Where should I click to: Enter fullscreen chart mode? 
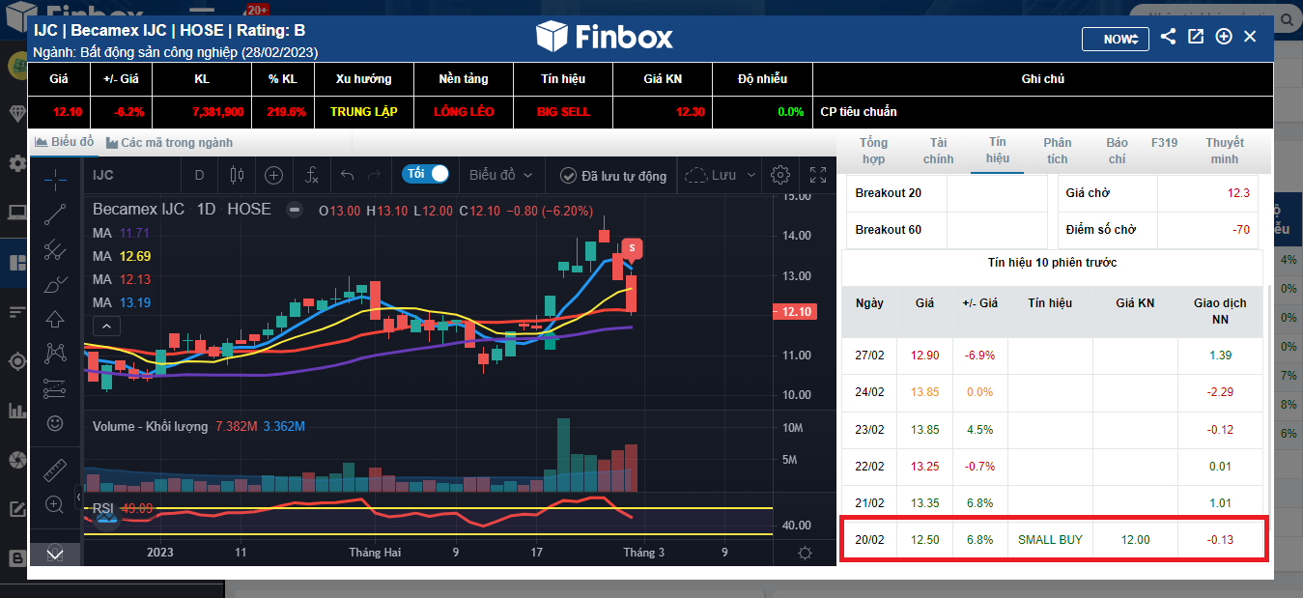pos(818,175)
